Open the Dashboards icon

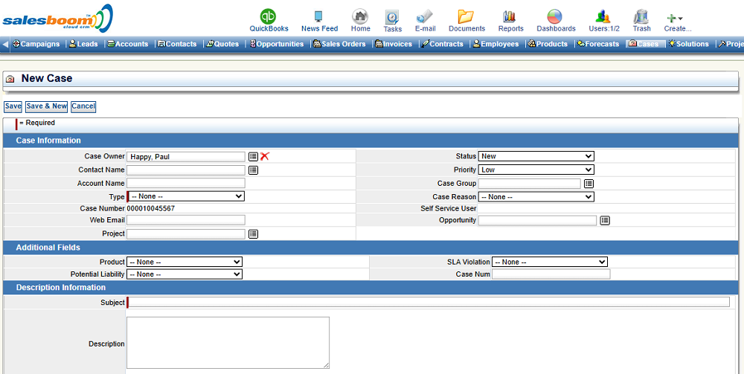(555, 16)
